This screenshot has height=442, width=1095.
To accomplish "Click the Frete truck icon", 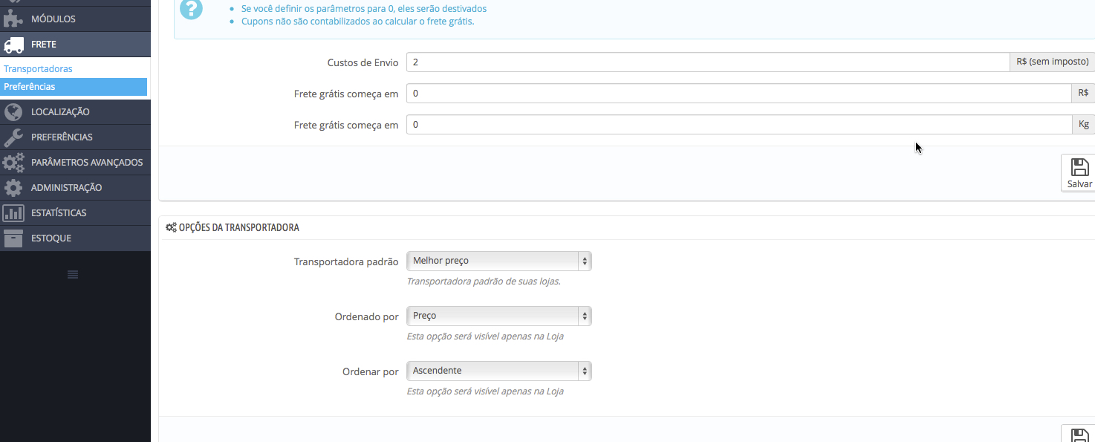I will tap(13, 45).
